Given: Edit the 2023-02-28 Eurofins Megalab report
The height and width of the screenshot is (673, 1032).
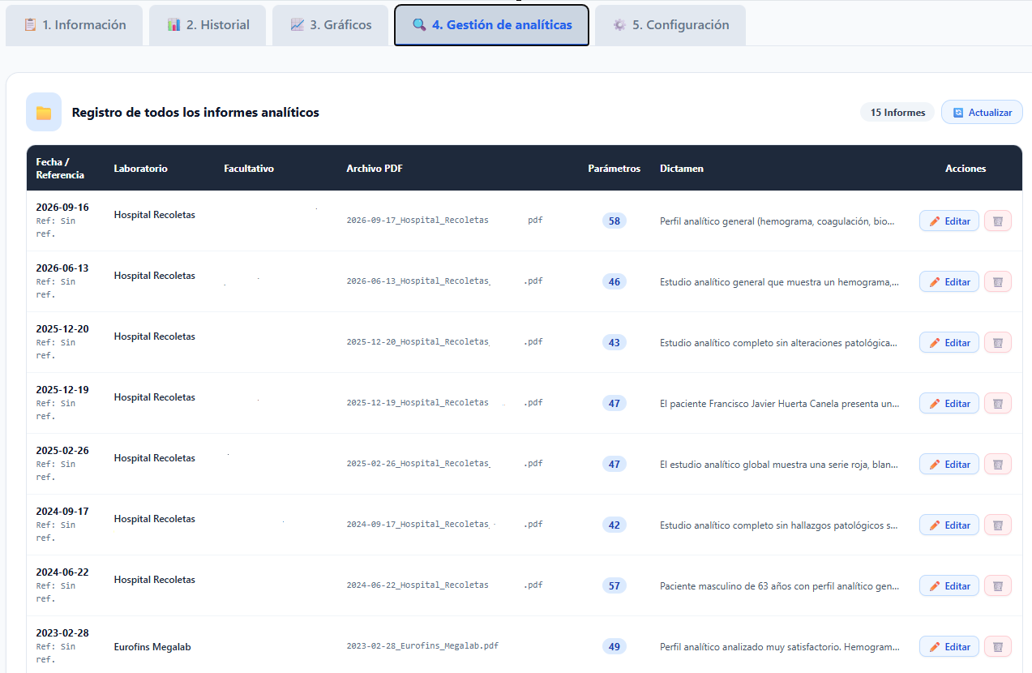Looking at the screenshot, I should click(949, 647).
